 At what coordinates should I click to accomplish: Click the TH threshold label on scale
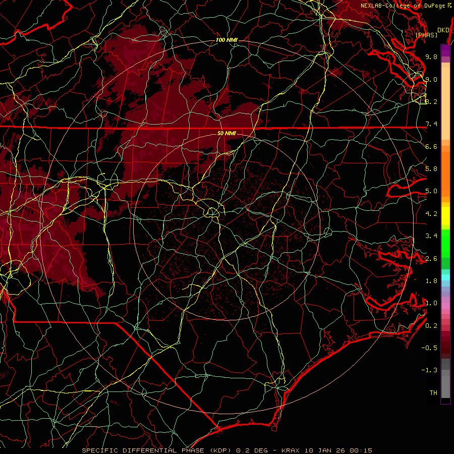click(433, 393)
